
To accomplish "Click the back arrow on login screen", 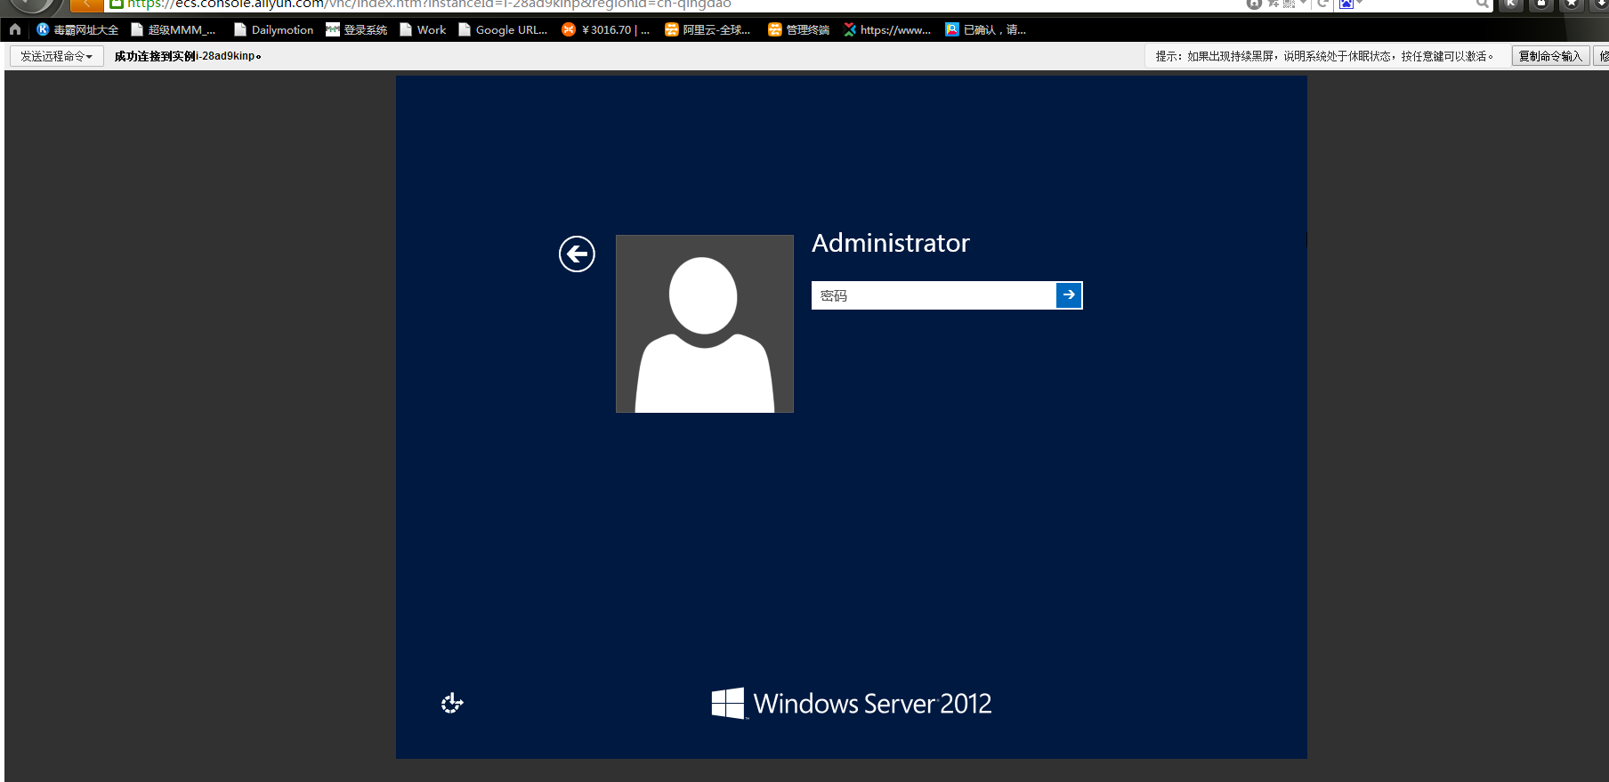I will pyautogui.click(x=577, y=254).
